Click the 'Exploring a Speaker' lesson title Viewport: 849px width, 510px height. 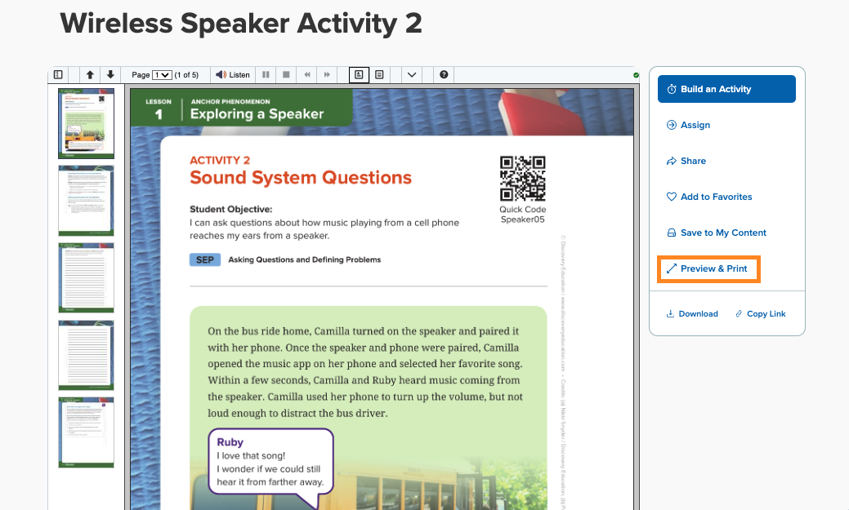coord(257,114)
